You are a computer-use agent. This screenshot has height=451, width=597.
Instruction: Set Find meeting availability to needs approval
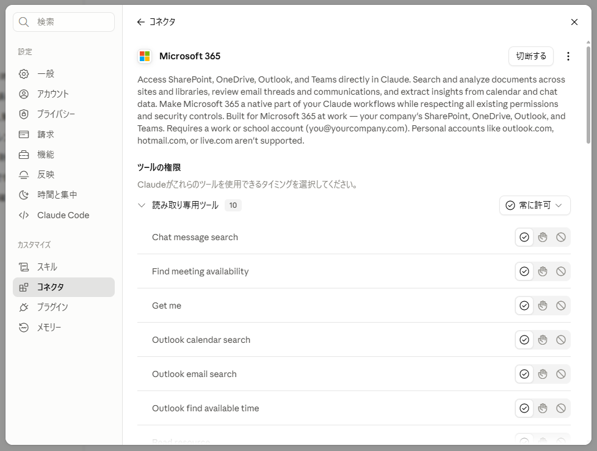543,271
